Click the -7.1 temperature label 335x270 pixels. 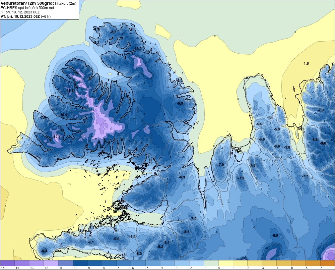tap(91, 242)
